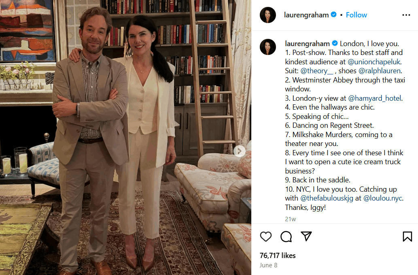Click the Follow button in the header
This screenshot has height=275, width=418.
point(356,15)
